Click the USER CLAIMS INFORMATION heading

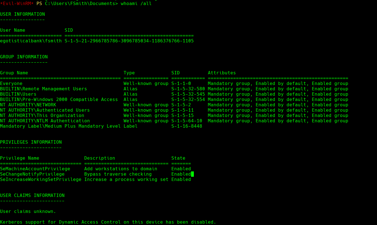32,195
